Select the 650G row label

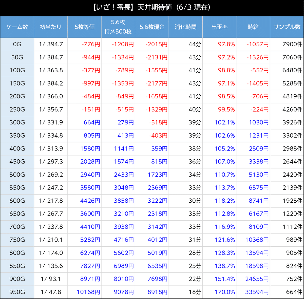tap(17, 214)
